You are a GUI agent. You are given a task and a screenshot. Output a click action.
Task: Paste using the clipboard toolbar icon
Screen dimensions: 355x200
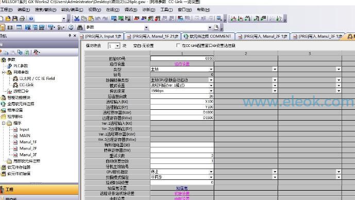[91, 19]
